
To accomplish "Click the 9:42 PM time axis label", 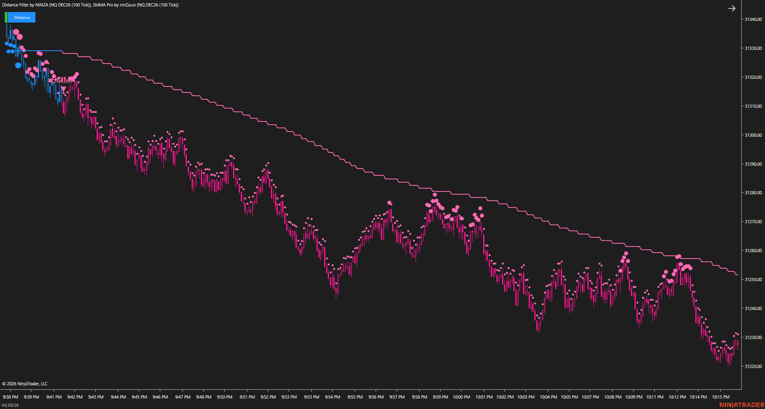I will [75, 397].
